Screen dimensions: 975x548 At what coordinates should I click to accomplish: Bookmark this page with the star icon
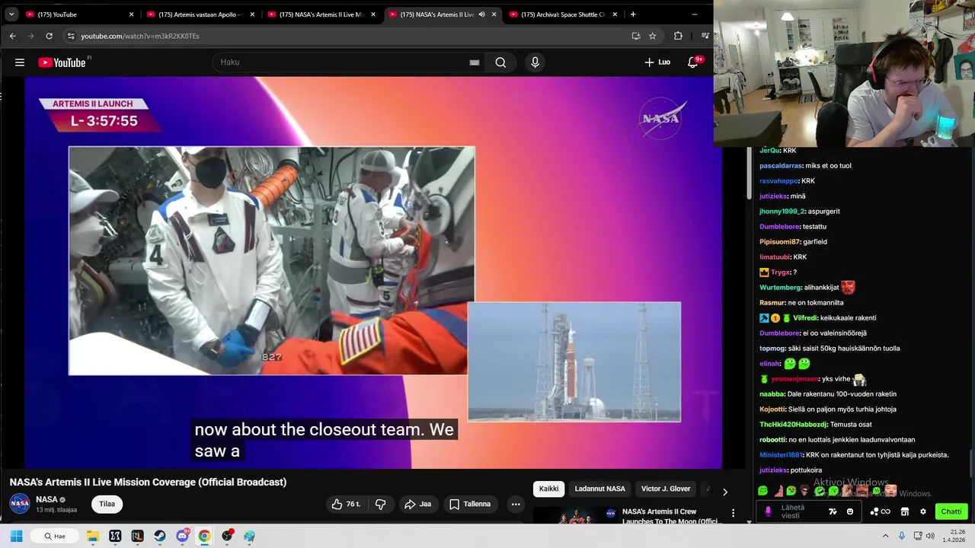click(x=653, y=36)
